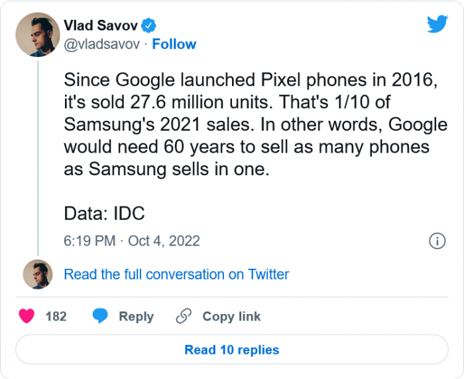Follow Vlad Savov
Image resolution: width=464 pixels, height=379 pixels.
coord(174,44)
